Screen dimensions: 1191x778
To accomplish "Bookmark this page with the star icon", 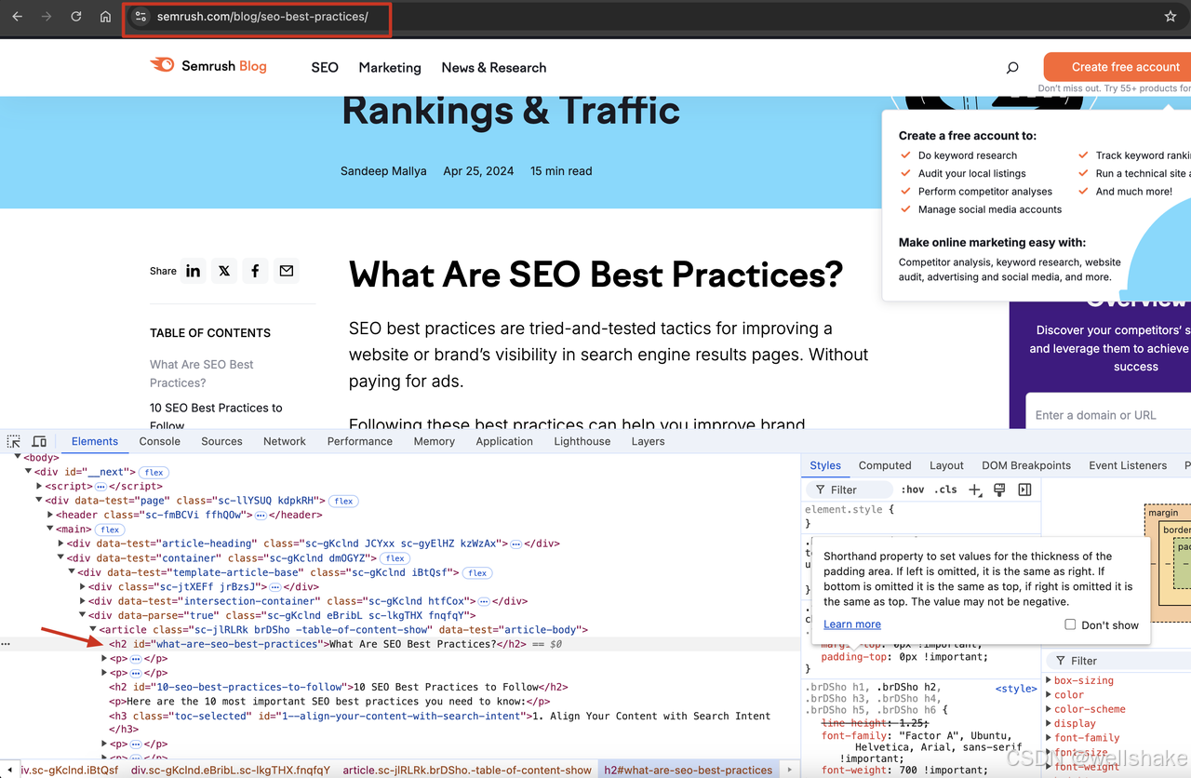I will point(1171,17).
